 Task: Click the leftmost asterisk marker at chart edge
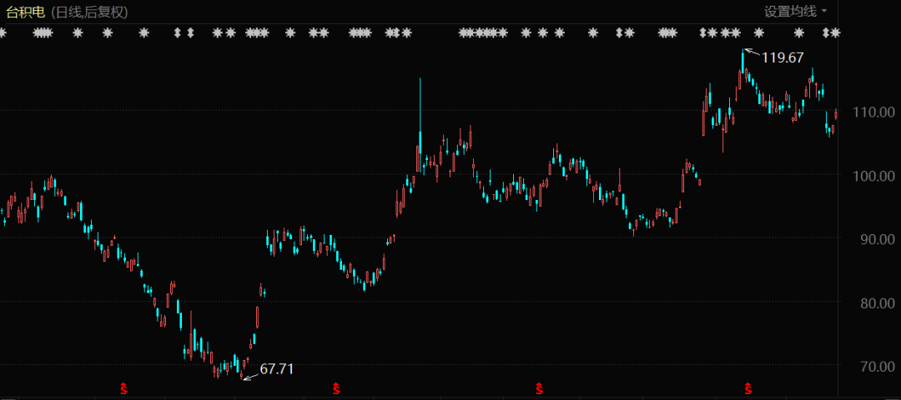click(3, 33)
